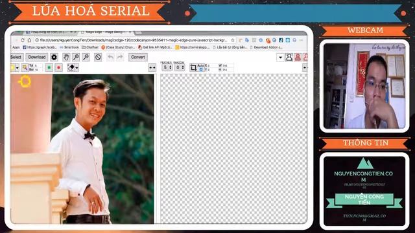The width and height of the screenshot is (415, 233).
Task: Click the source photo of the man
Action: click(x=82, y=149)
